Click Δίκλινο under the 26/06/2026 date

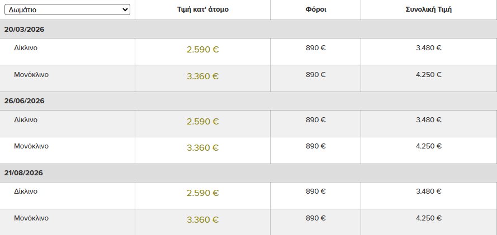click(x=26, y=120)
